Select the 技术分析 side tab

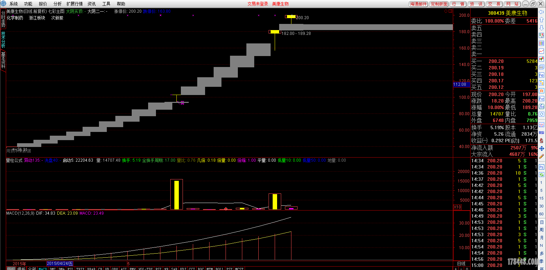pyautogui.click(x=3, y=40)
